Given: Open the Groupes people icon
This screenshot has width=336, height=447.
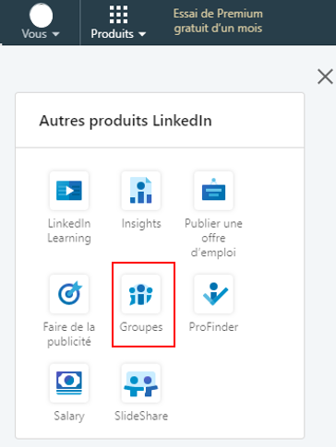Looking at the screenshot, I should (141, 294).
